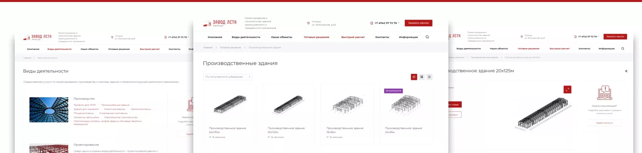Screen dimensions: 642x153
Task: Open Информация menu in right page
Action: point(607,49)
